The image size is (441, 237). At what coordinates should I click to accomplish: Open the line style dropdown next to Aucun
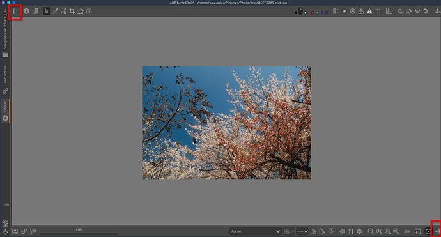pyautogui.click(x=302, y=231)
